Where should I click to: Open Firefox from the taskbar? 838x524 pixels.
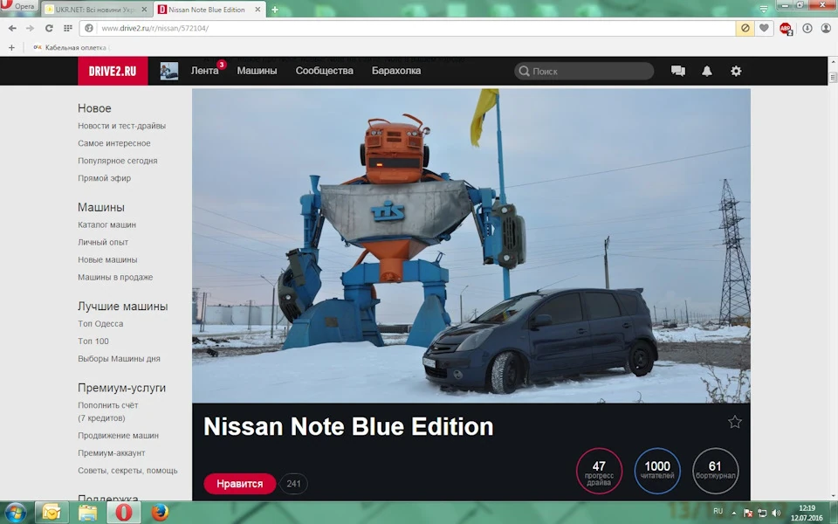point(159,513)
